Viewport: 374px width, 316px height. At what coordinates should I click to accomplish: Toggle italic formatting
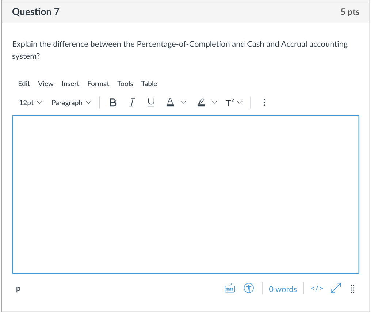tap(132, 103)
